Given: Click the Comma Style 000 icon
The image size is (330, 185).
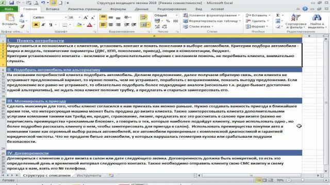Looking at the screenshot, I should pos(175,21).
